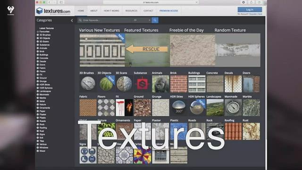Open the HDR Skies 360° thumbnail
The width and height of the screenshot is (302, 170).
pos(179,108)
